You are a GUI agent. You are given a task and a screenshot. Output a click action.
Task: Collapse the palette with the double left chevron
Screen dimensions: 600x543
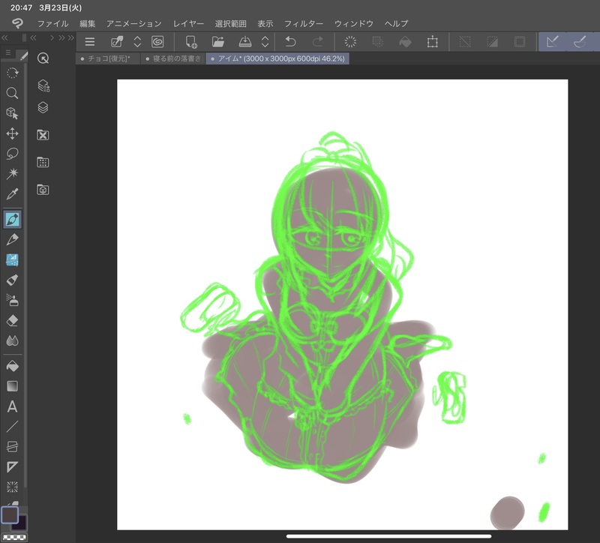tap(4, 37)
